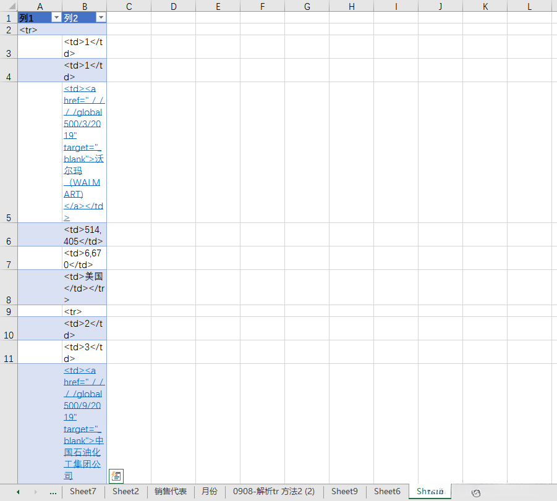Screen dimensions: 557x501
Task: Select cell B6 with <td>514,405</td>
Action: click(84, 235)
